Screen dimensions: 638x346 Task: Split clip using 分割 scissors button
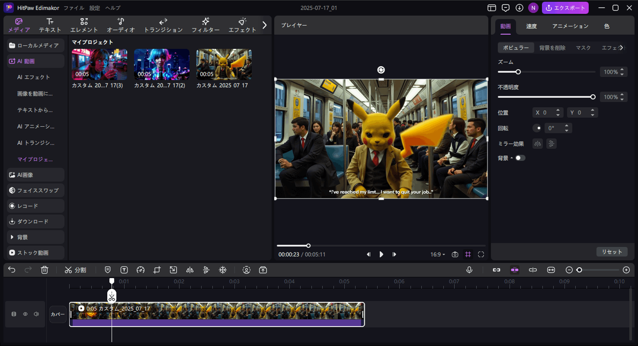pyautogui.click(x=75, y=270)
